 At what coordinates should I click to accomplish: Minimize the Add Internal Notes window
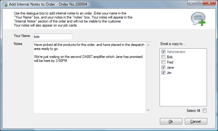(192, 3)
